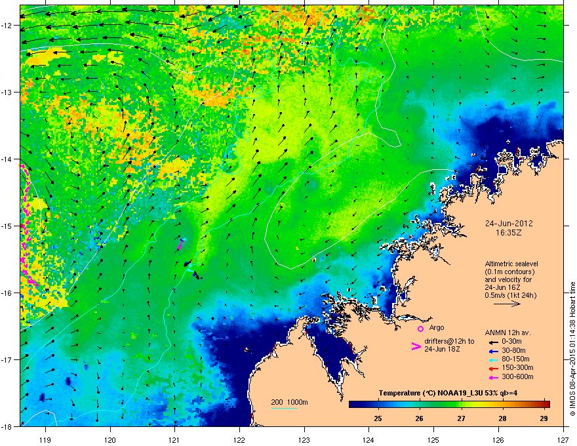This screenshot has height=446, width=577.
Task: Click the longitude axis label 119
Action: (45, 440)
